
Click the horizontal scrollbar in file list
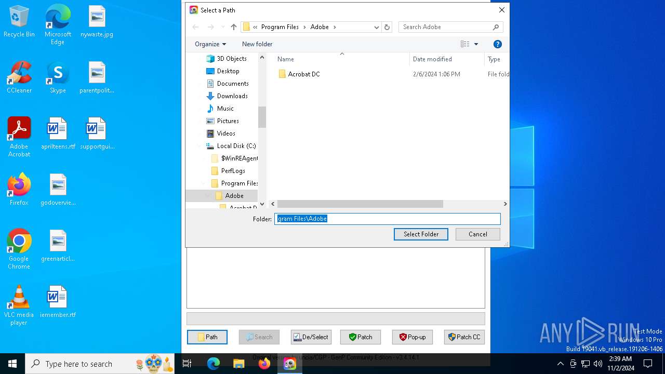(x=360, y=204)
